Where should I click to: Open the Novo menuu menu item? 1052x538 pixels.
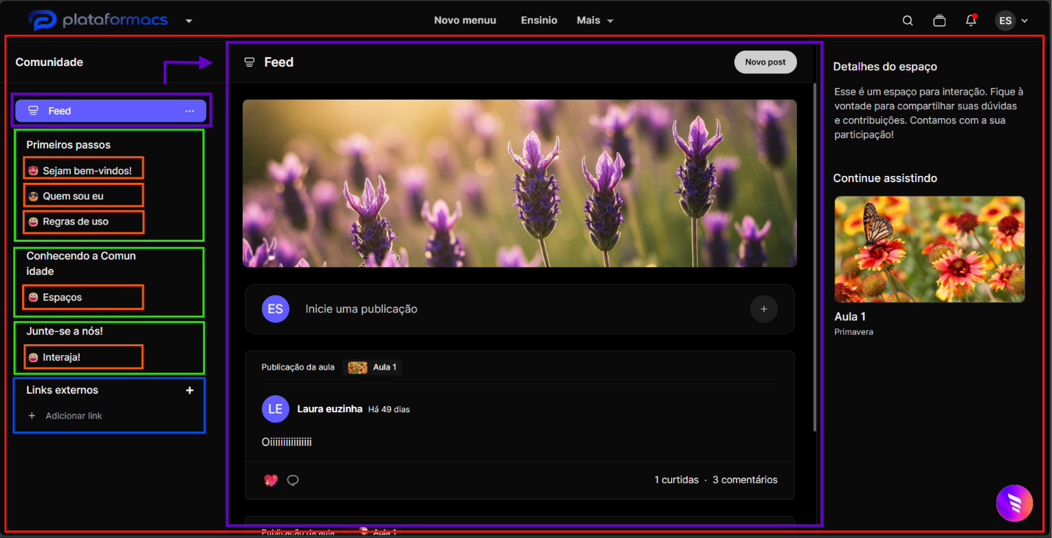tap(465, 21)
